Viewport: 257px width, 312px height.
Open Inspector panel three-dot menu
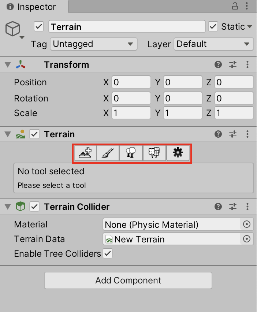tap(248, 6)
